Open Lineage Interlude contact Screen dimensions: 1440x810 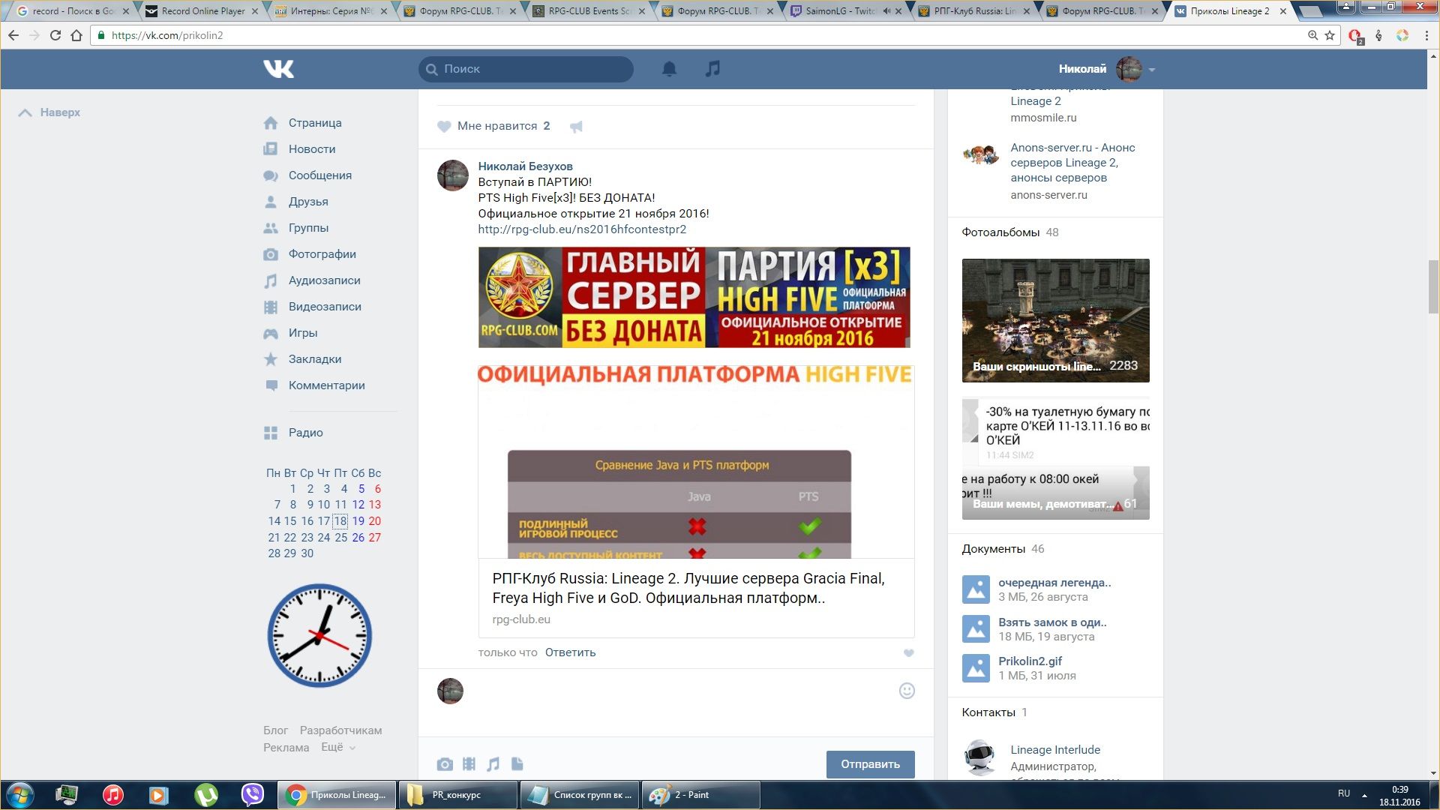point(1055,750)
